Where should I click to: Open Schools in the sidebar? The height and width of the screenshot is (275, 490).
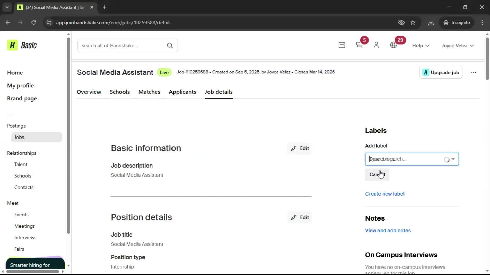click(x=23, y=176)
